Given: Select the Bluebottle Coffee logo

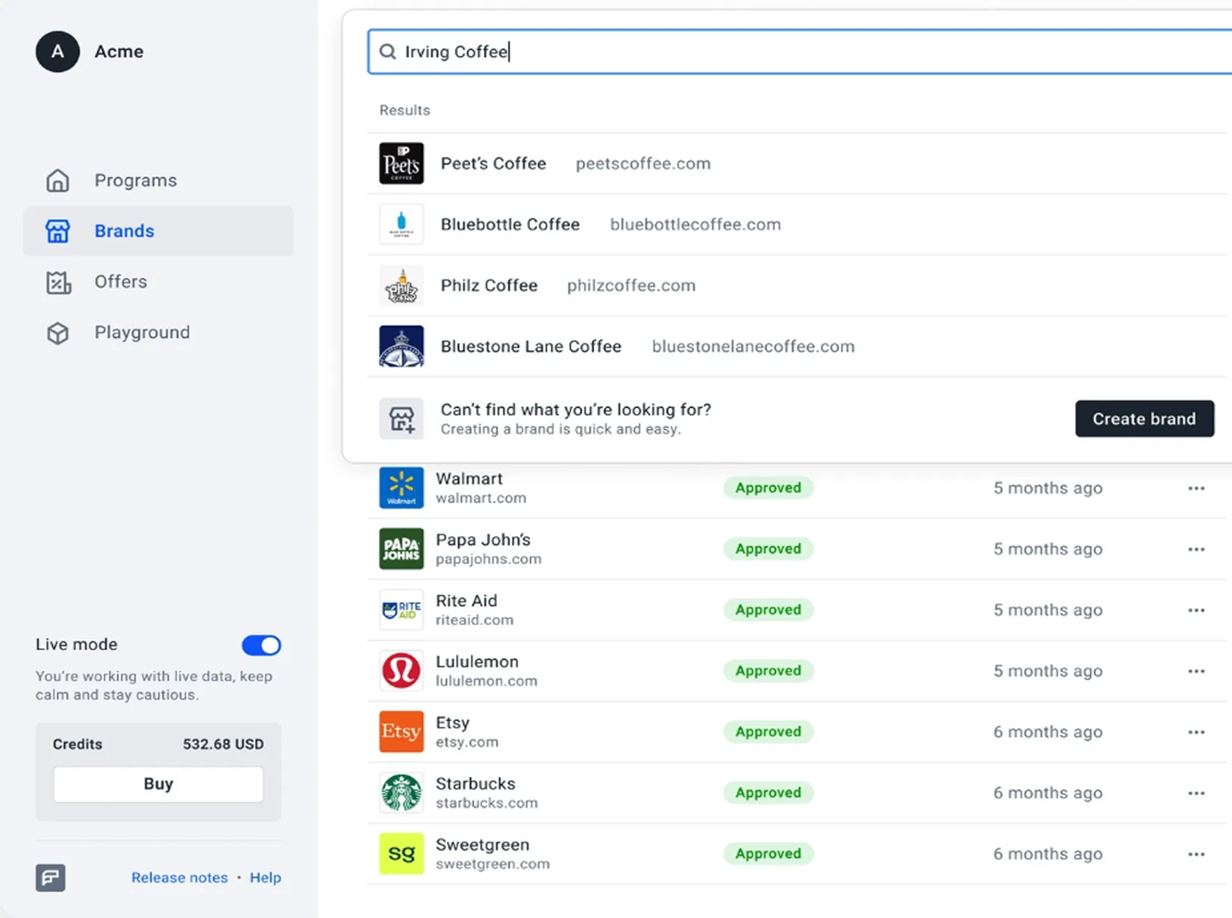Looking at the screenshot, I should coord(401,224).
